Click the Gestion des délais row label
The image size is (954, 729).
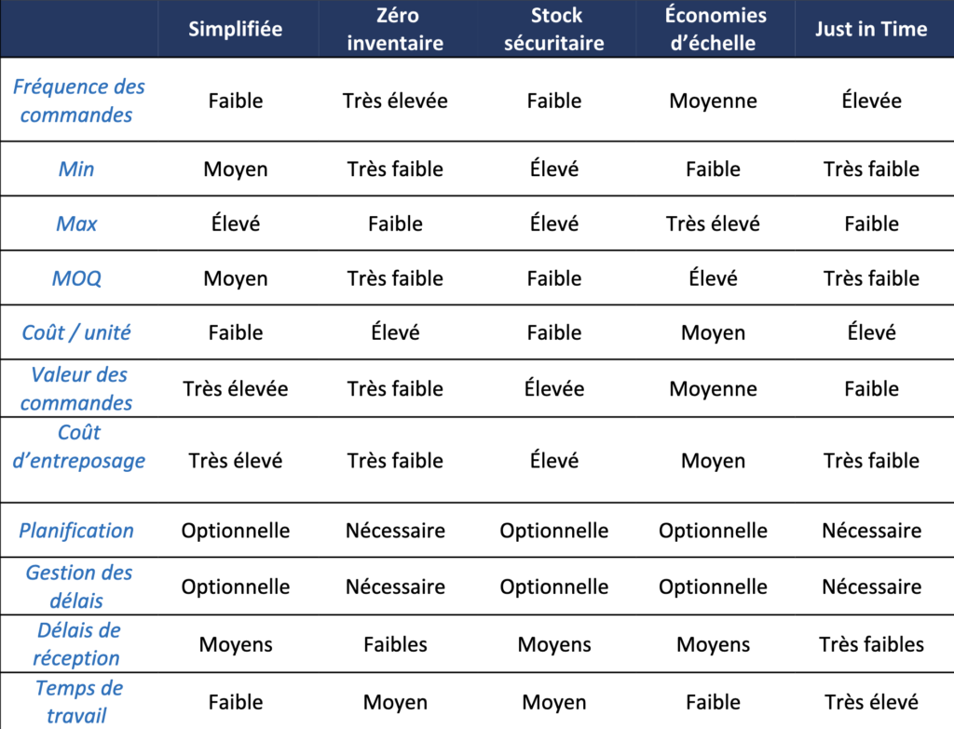(77, 587)
